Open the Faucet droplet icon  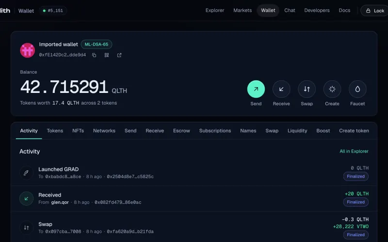pos(357,89)
